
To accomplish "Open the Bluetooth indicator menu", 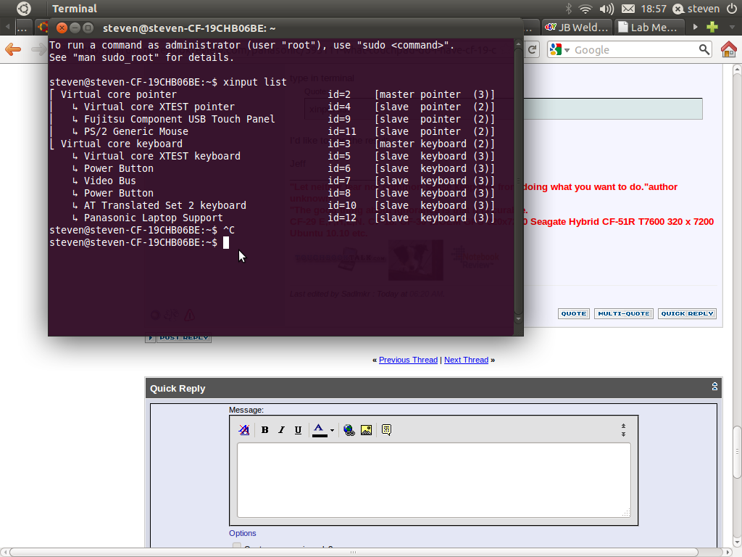I will coord(568,9).
